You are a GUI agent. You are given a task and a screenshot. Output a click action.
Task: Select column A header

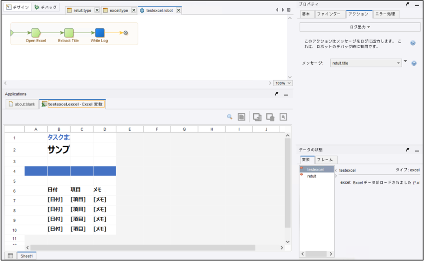coord(36,129)
